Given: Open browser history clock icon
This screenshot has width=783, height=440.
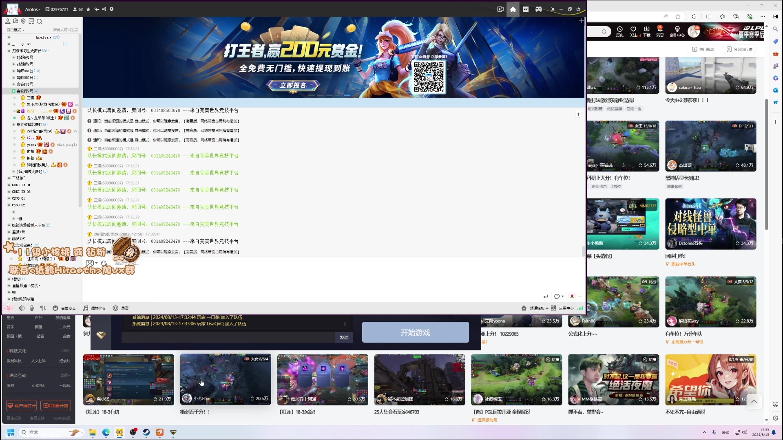Looking at the screenshot, I should point(619,29).
